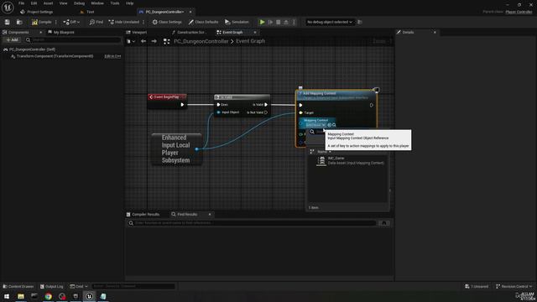The width and height of the screenshot is (537, 302).
Task: Open Class Settings
Action: [x=167, y=22]
